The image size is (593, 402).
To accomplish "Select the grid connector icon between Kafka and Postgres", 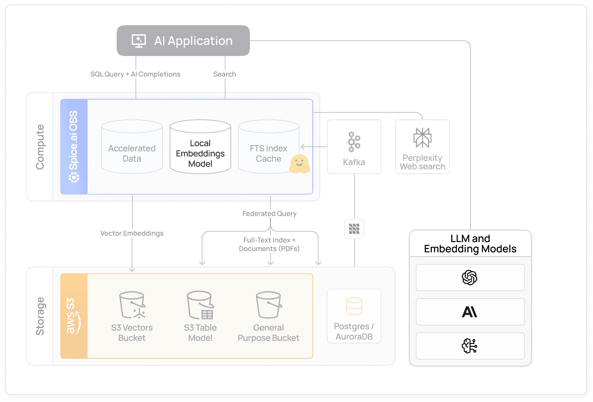I will pyautogui.click(x=354, y=229).
